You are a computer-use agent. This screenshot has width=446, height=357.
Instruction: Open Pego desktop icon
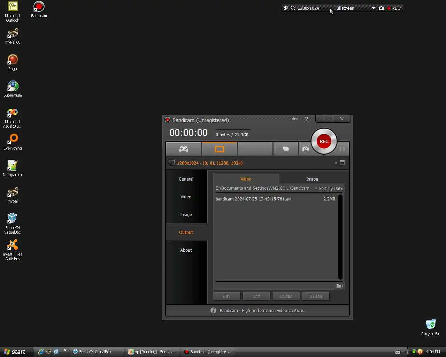pyautogui.click(x=13, y=63)
